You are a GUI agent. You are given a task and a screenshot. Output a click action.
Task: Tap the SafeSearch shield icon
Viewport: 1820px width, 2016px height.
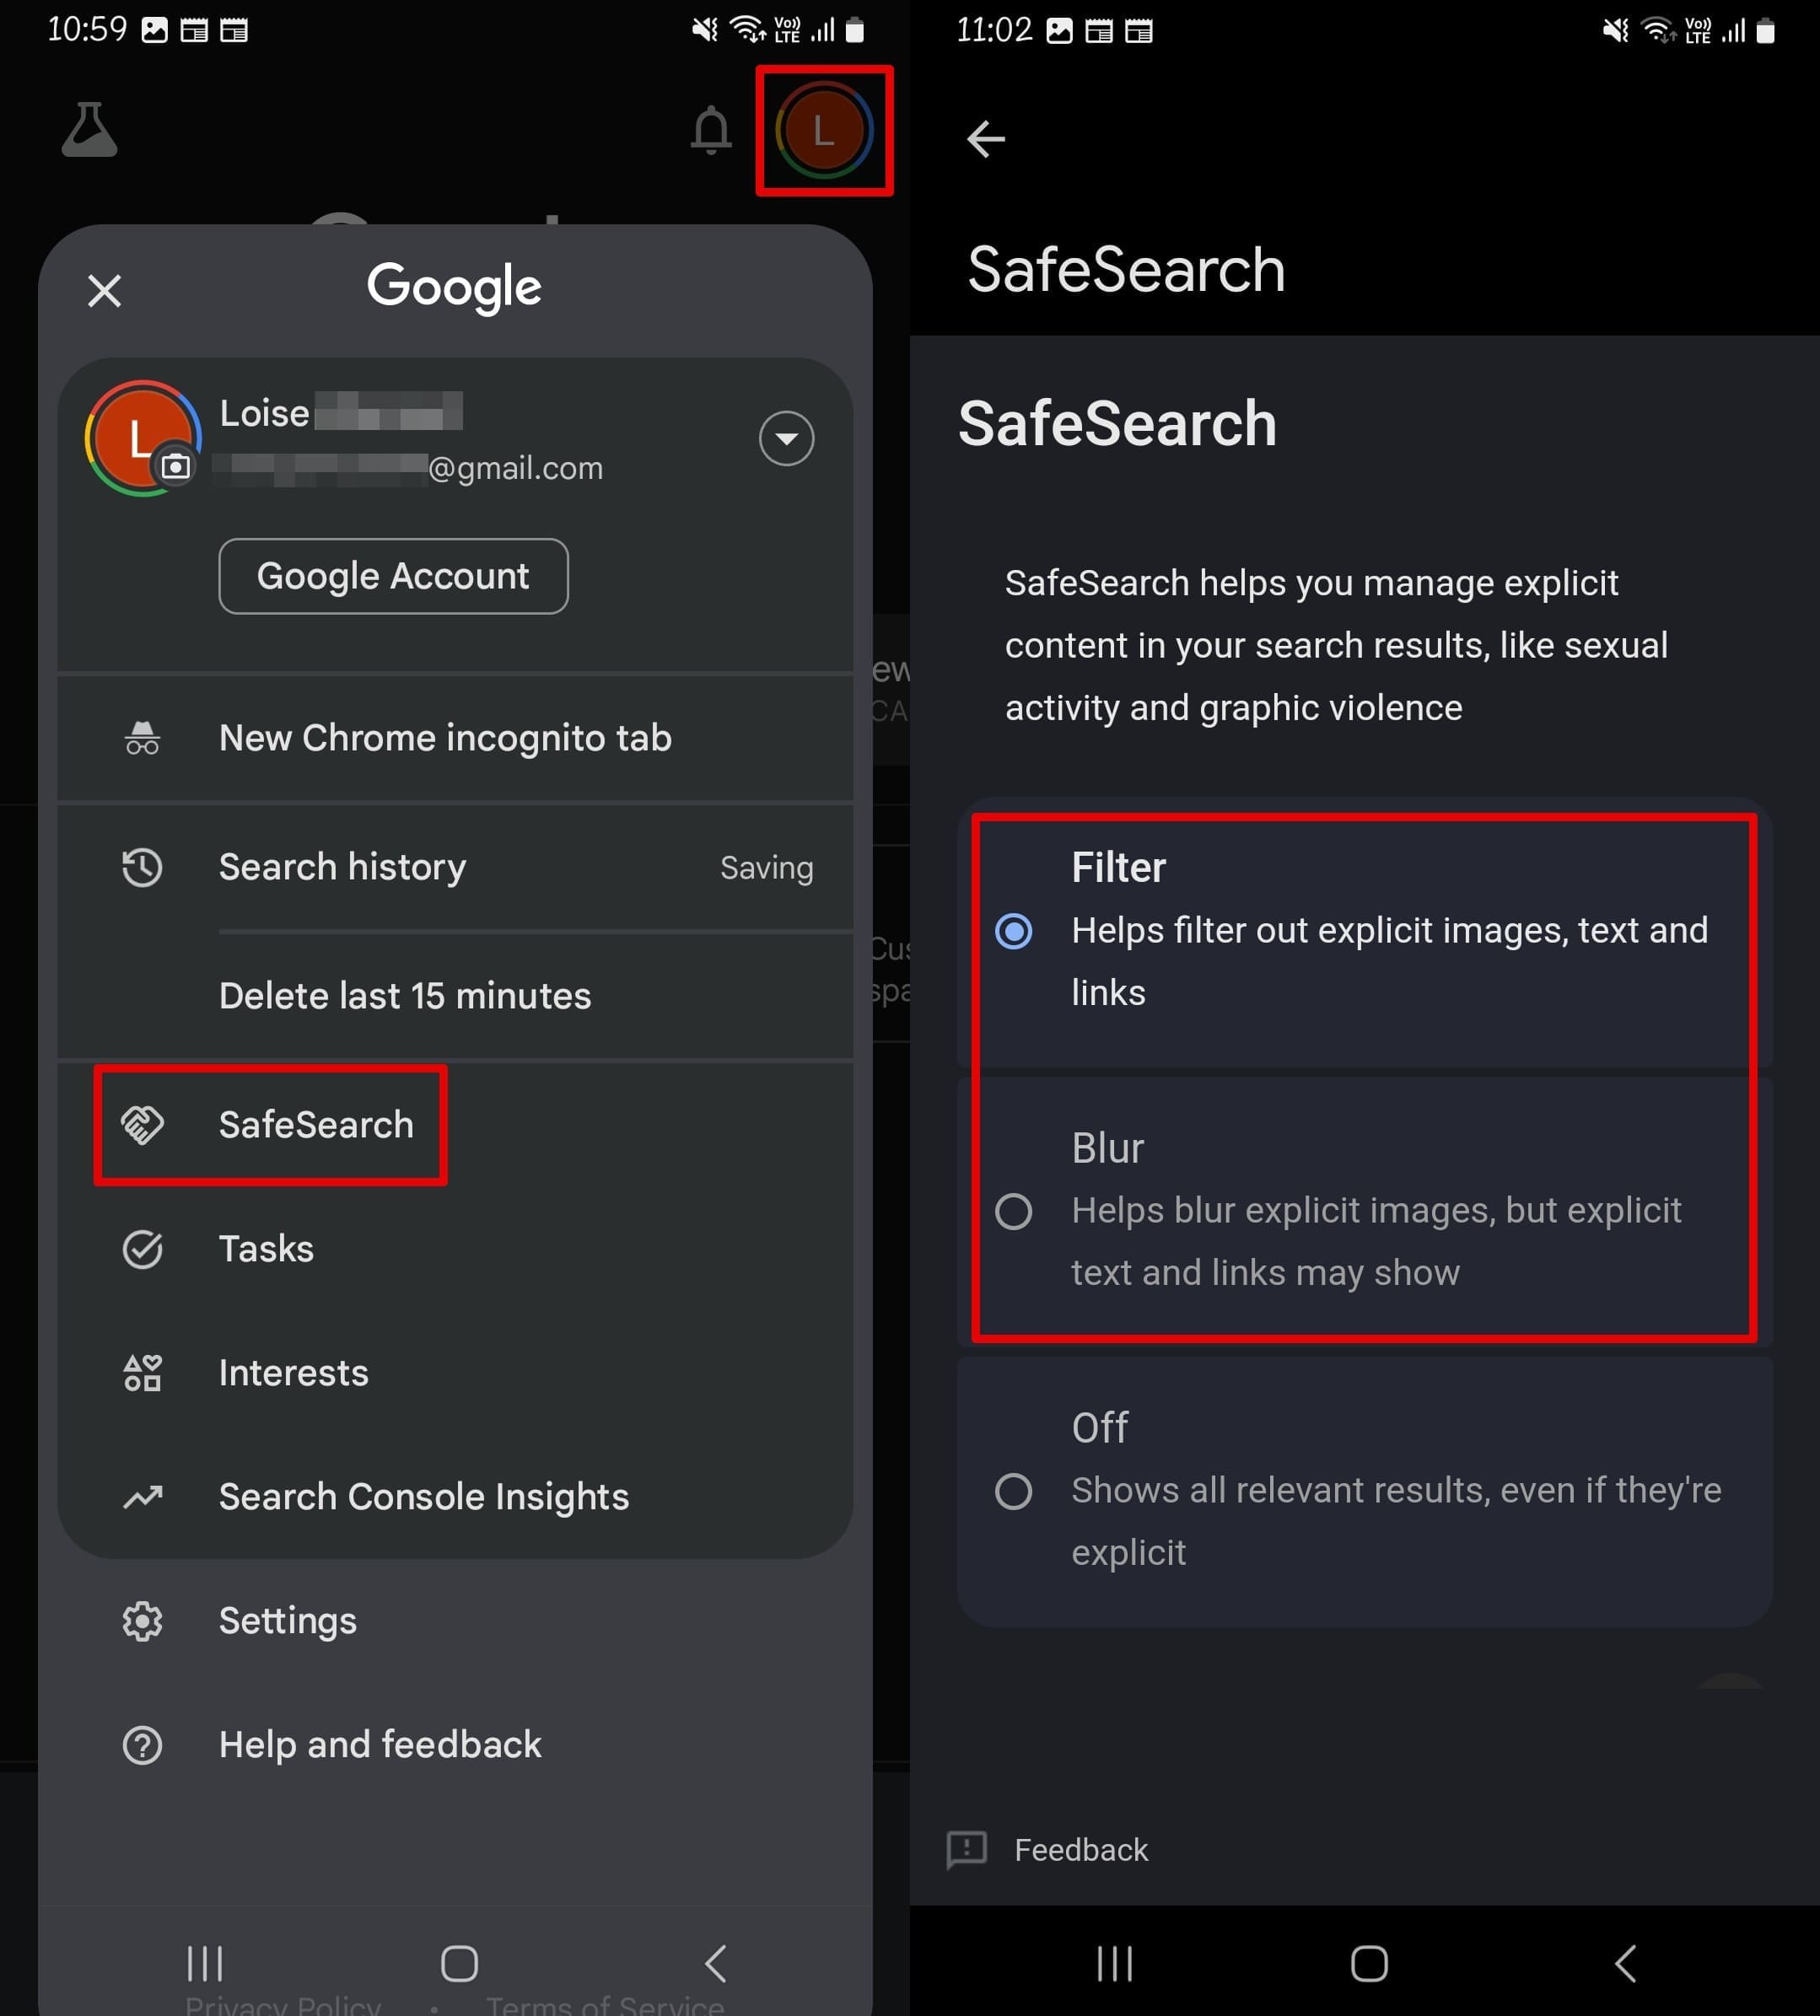tap(142, 1125)
